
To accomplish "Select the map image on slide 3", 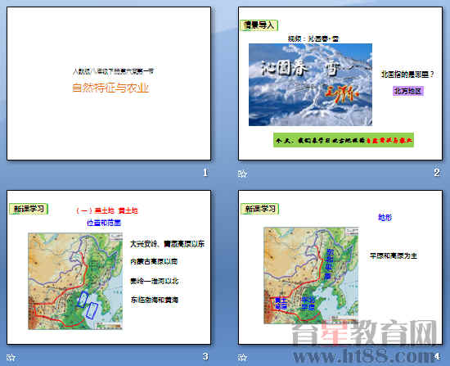I will pos(75,281).
